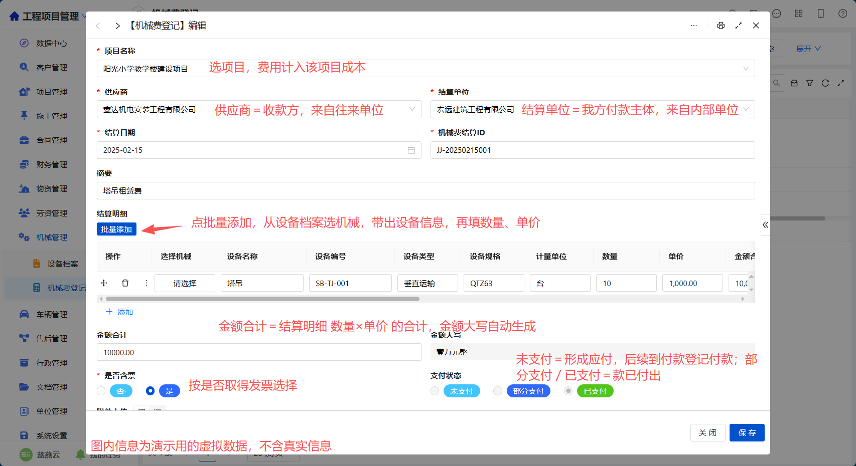
Task: Delete the 塔吊 row with trash icon
Action: point(125,283)
